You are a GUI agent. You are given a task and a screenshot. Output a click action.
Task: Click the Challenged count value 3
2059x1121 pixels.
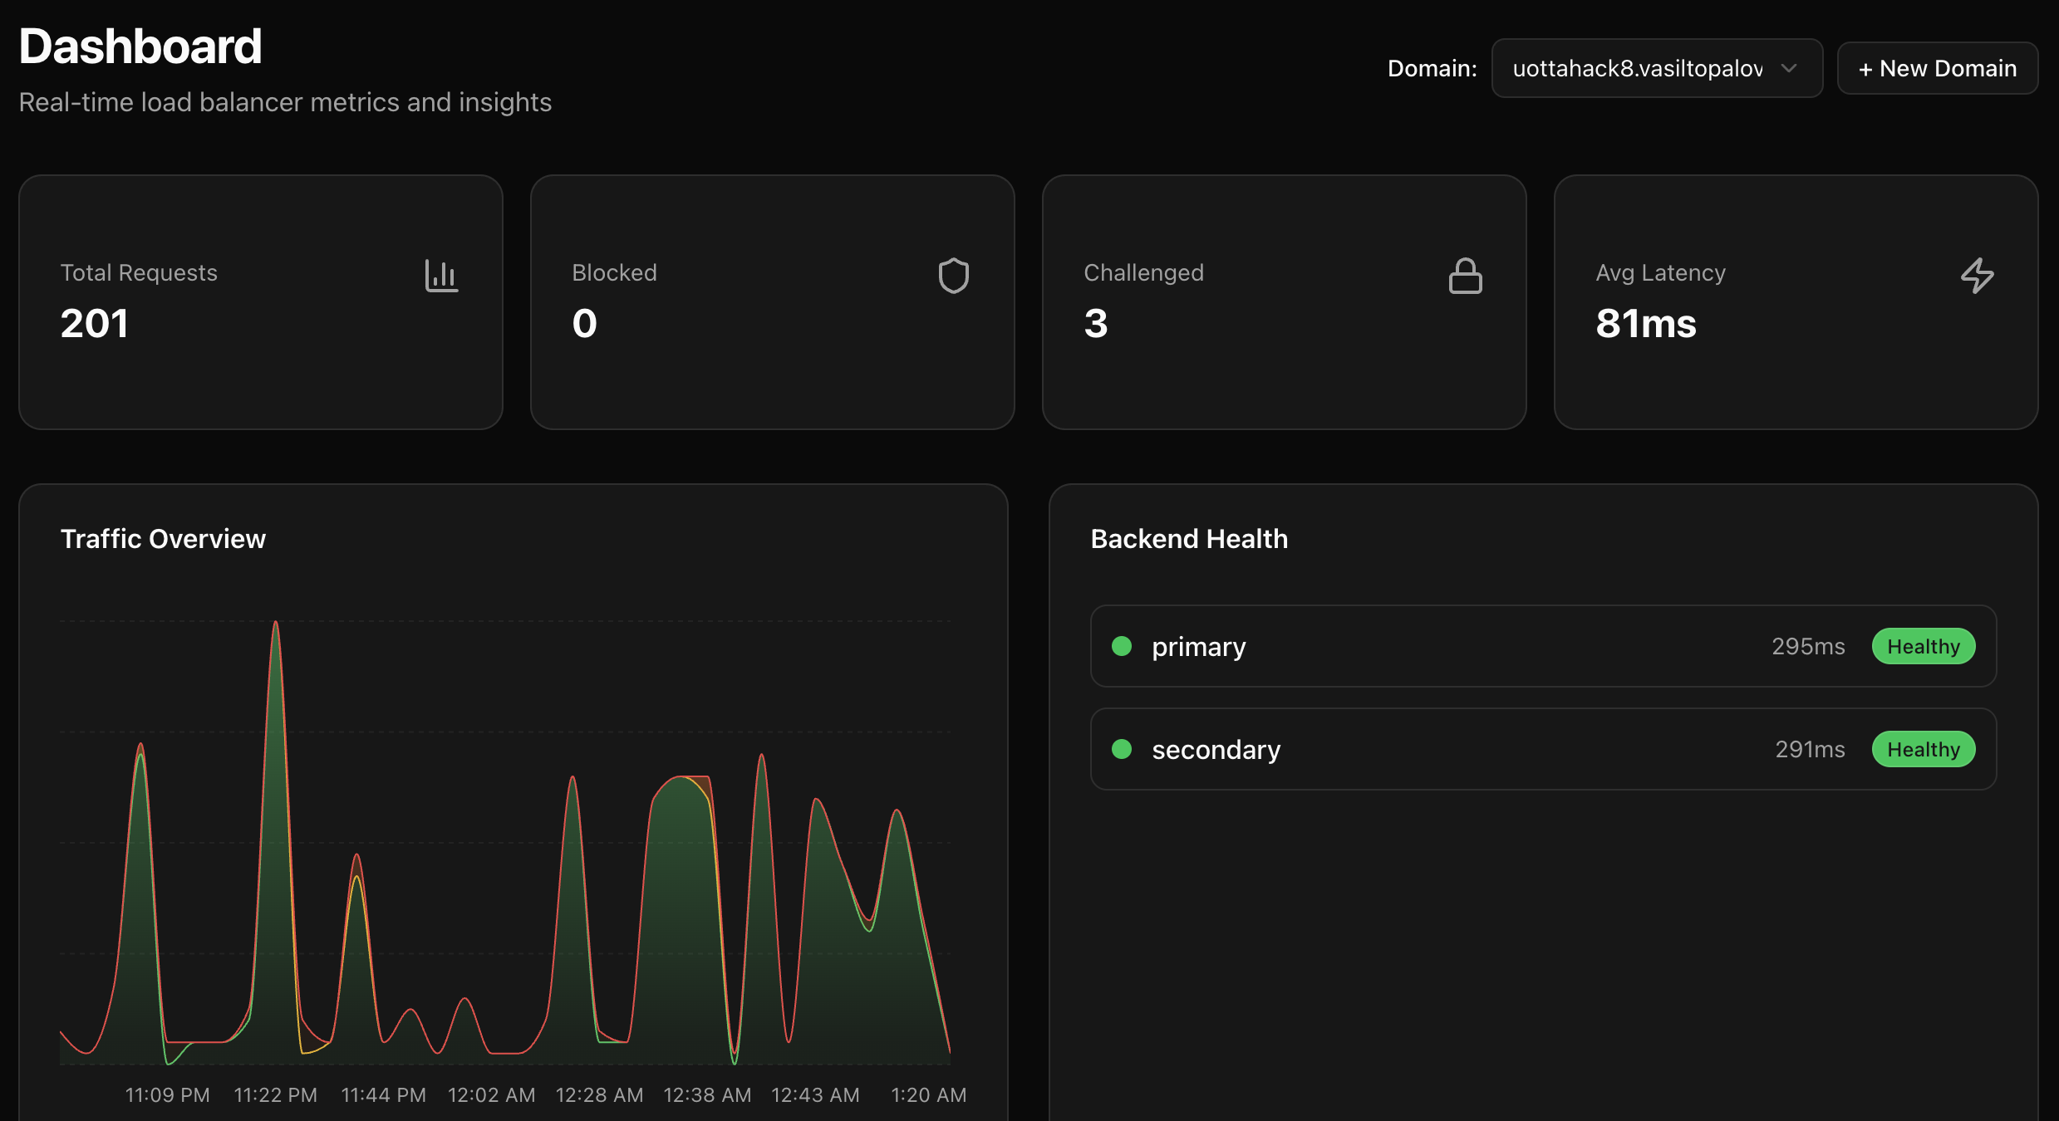1095,323
